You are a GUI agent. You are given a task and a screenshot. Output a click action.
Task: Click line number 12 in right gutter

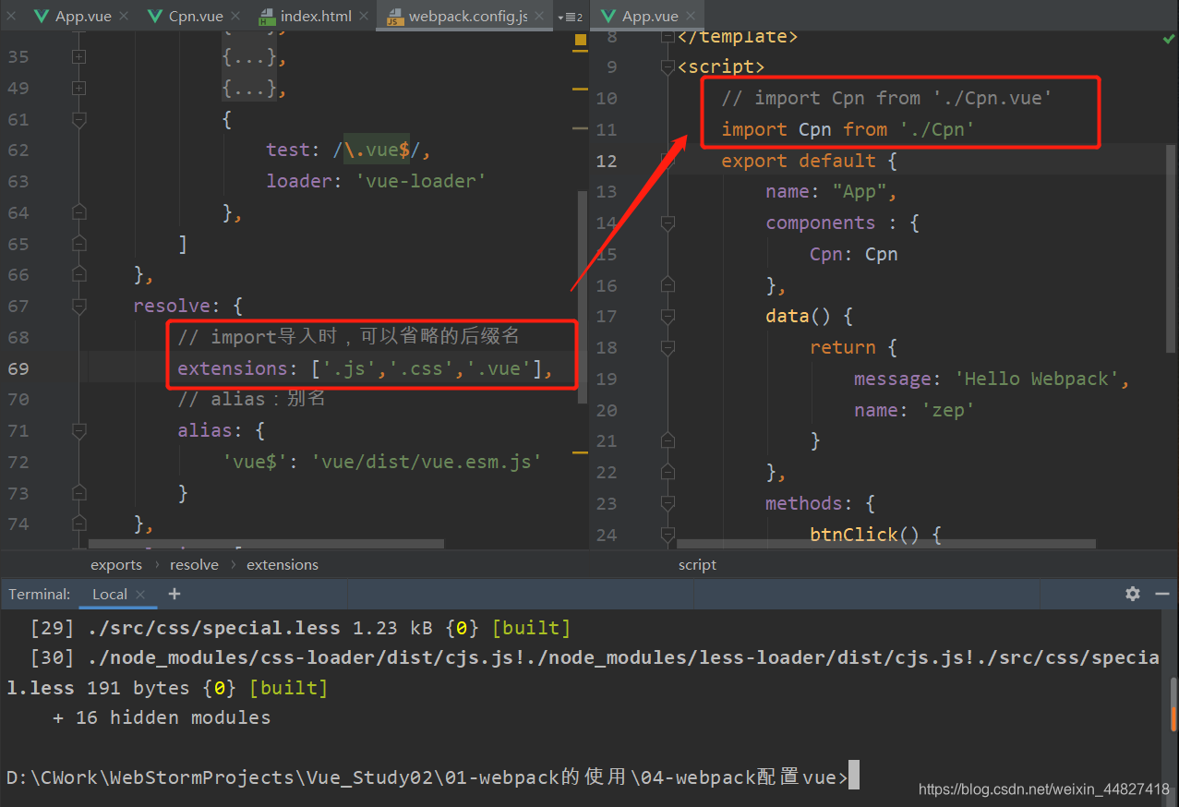[x=607, y=161]
